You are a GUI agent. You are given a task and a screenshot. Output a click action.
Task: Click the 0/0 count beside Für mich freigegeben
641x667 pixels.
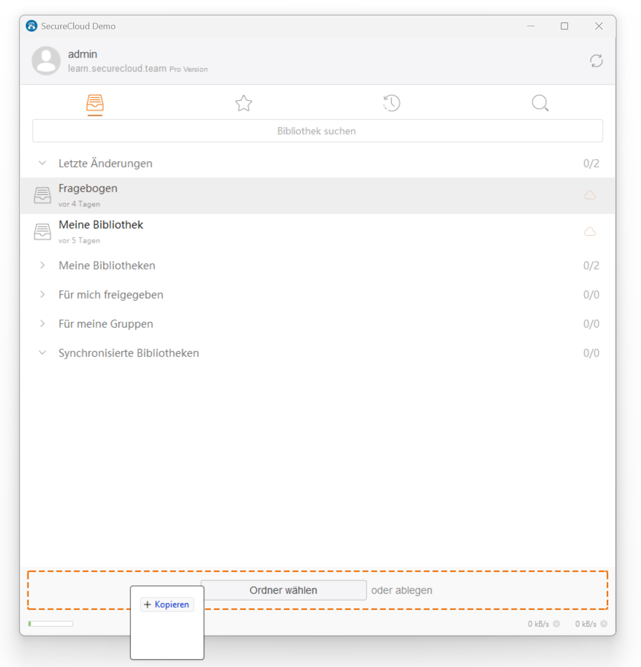pyautogui.click(x=591, y=295)
